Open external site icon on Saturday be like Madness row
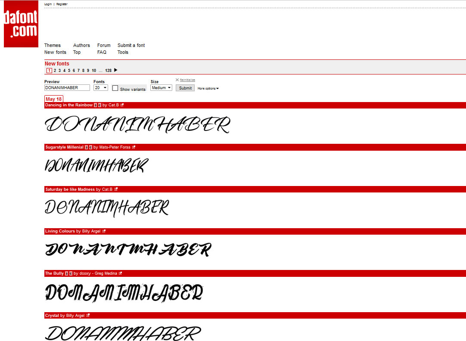 (x=116, y=189)
